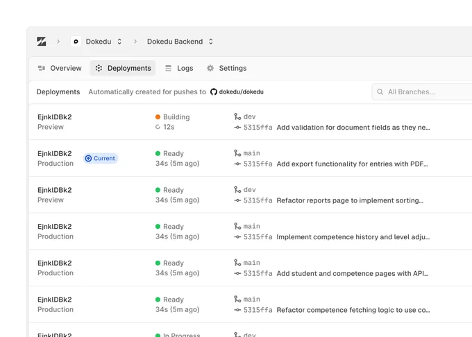Click the Building status label
472x337 pixels.
coord(176,117)
